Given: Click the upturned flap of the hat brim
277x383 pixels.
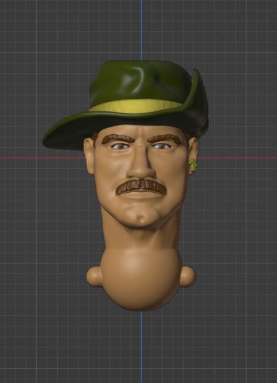Looking at the screenshot, I should 200,103.
